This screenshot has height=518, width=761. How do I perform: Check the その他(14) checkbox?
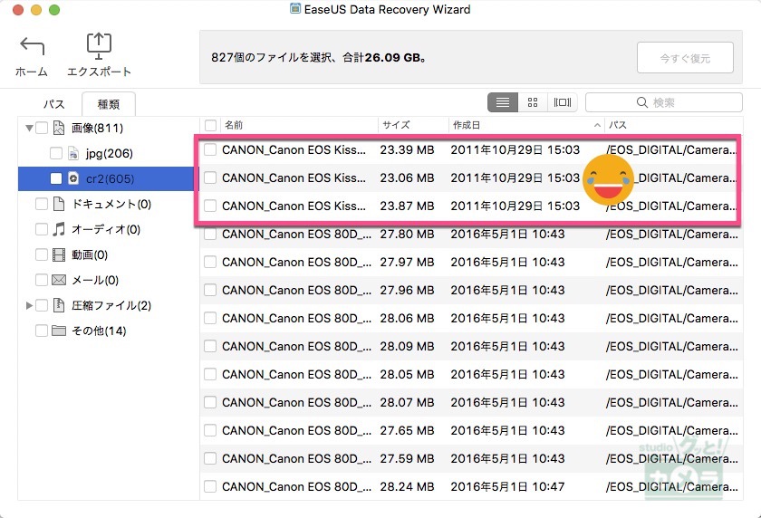coord(42,331)
